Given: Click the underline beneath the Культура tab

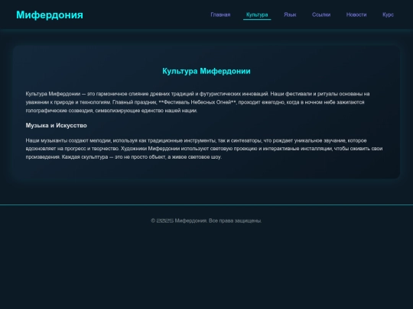Looking at the screenshot, I should click(257, 19).
